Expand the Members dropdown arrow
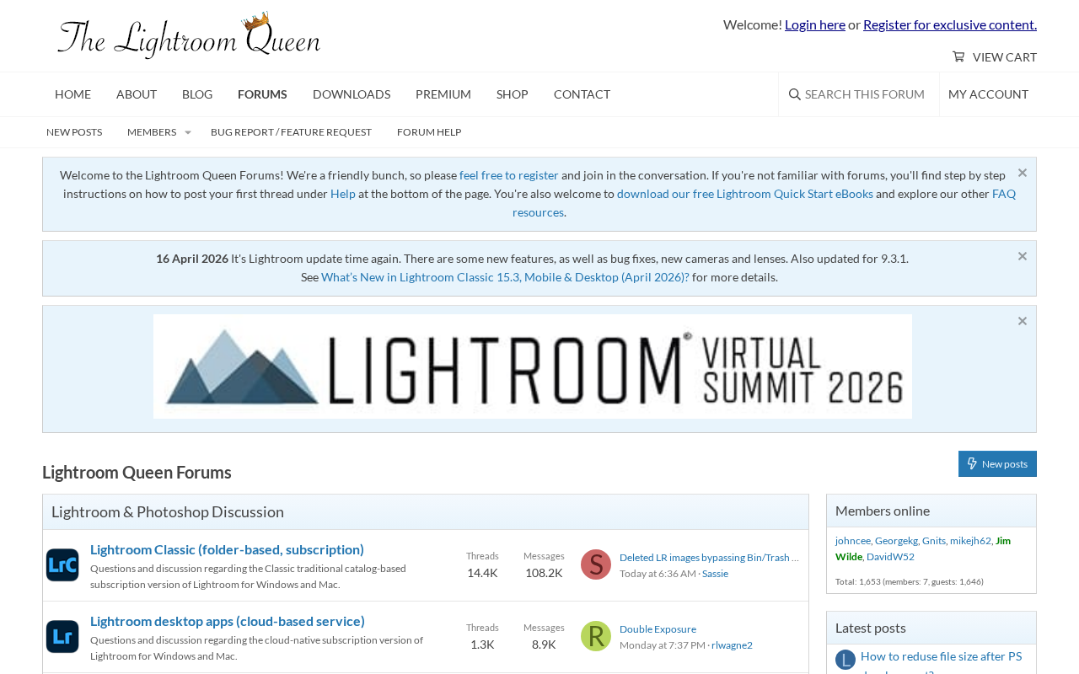 [x=188, y=132]
